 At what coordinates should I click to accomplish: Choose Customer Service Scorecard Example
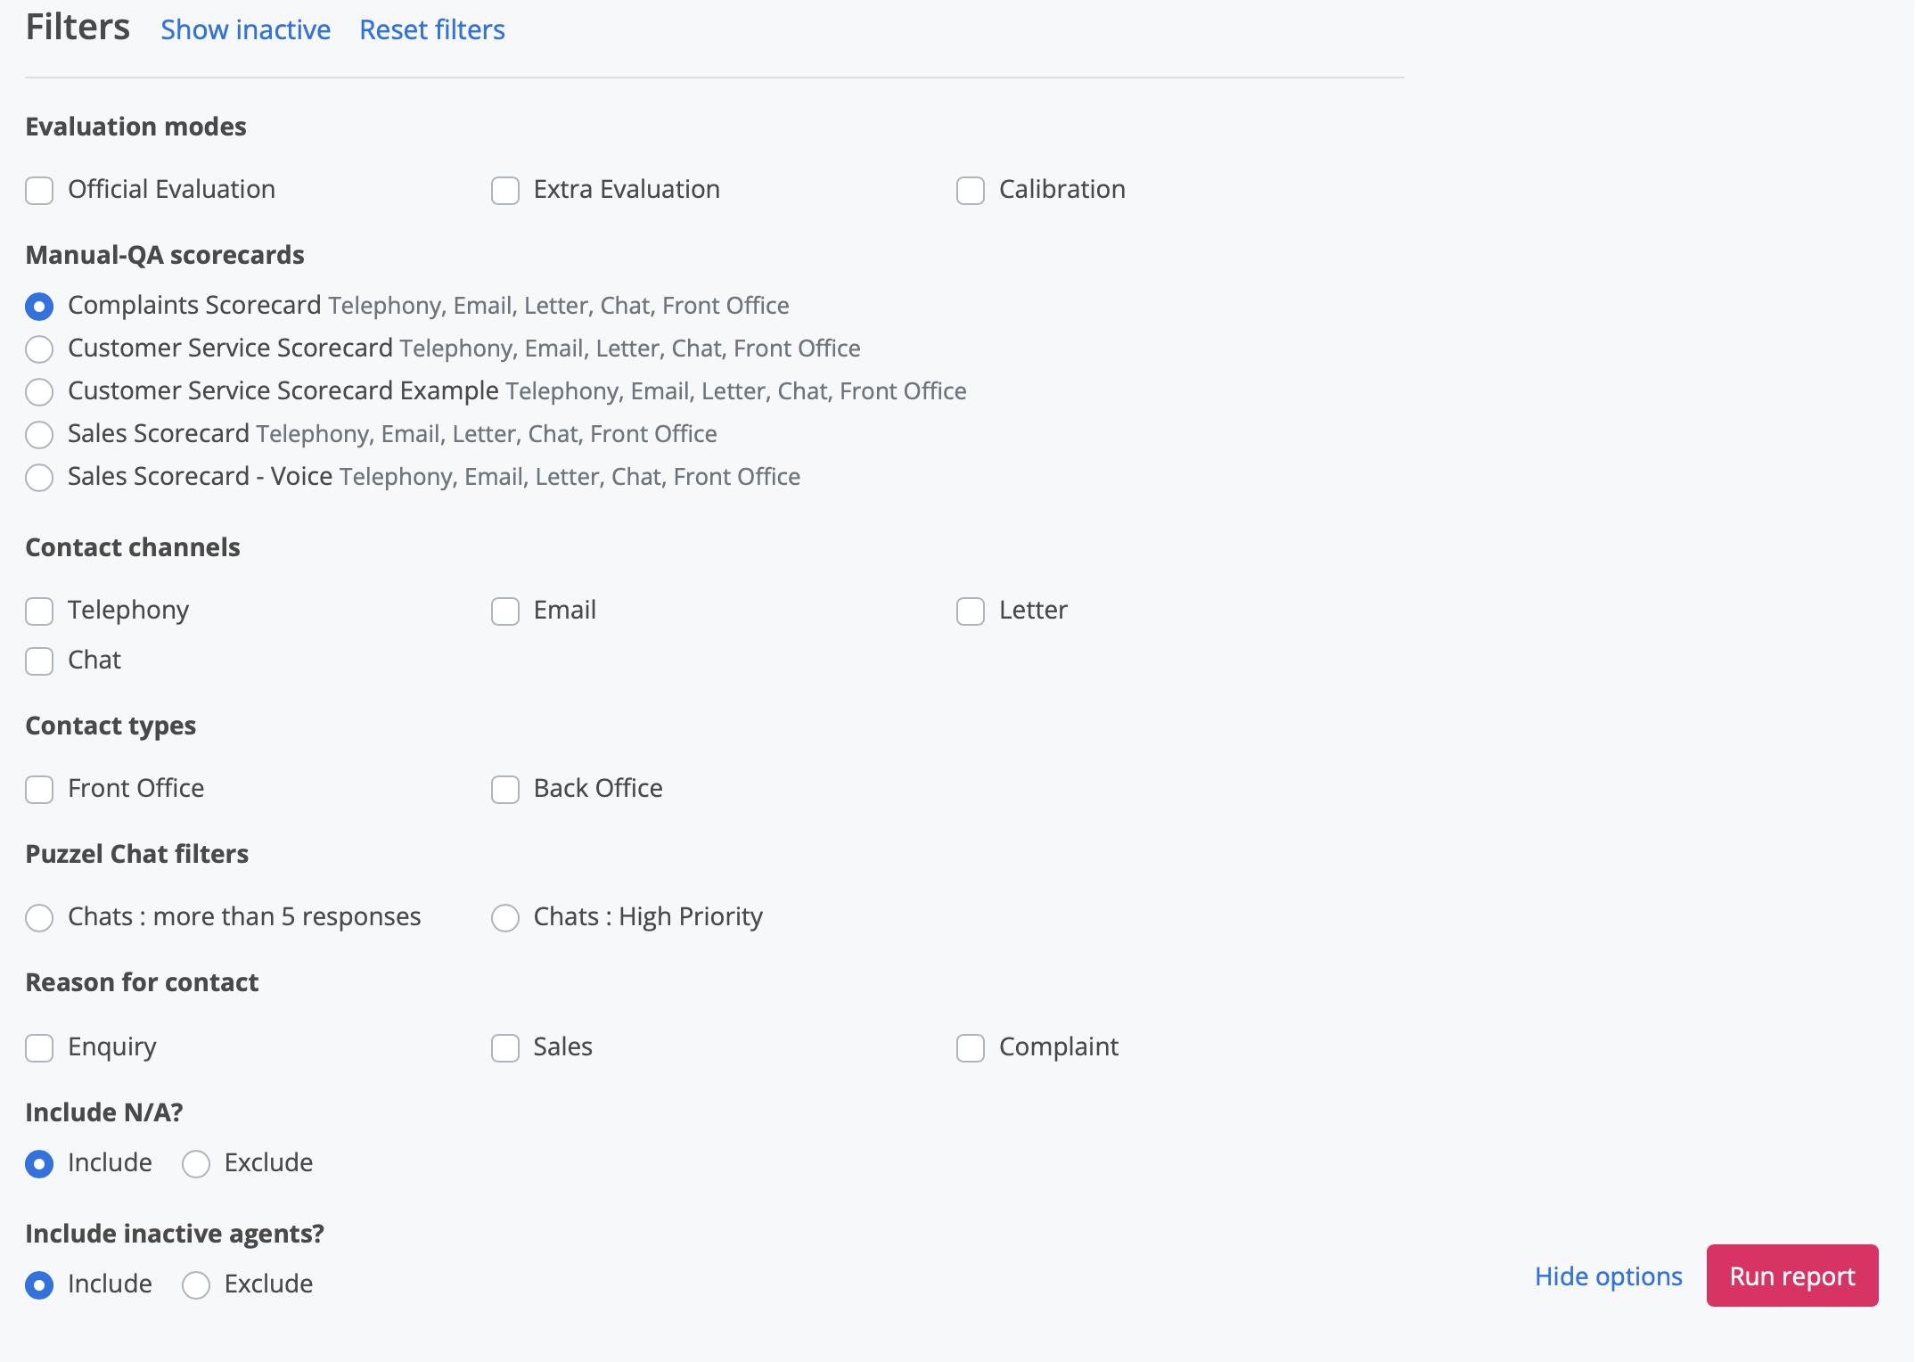coord(39,392)
